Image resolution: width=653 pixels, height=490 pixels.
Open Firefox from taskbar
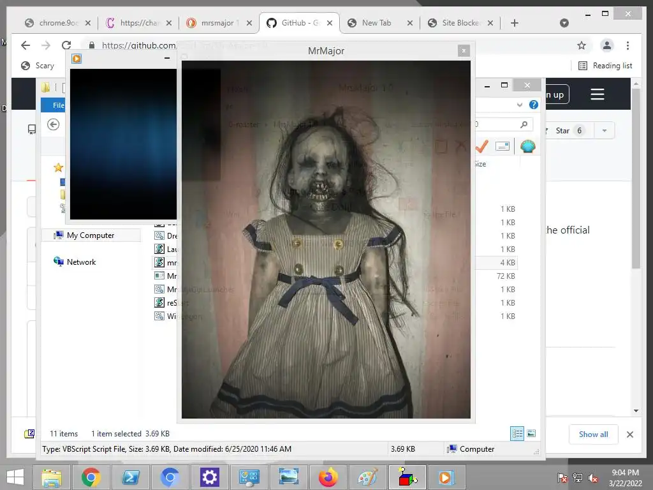tap(328, 477)
